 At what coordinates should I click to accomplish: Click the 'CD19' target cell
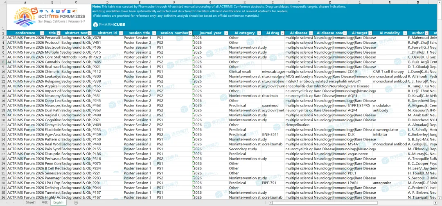point(359,72)
